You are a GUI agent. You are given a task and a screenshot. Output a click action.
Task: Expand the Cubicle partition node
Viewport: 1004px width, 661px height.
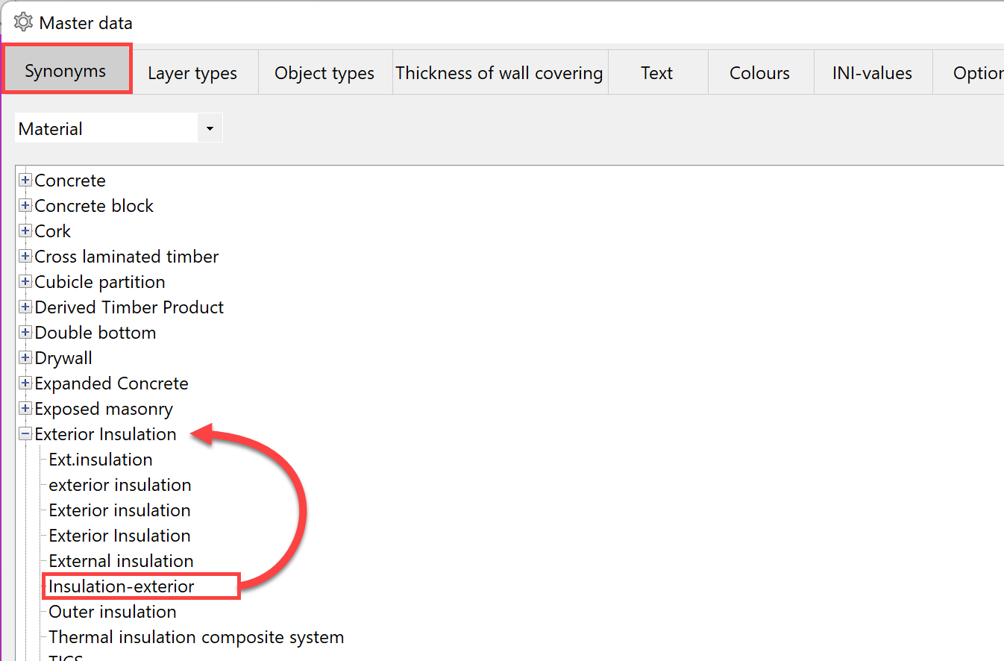tap(26, 282)
